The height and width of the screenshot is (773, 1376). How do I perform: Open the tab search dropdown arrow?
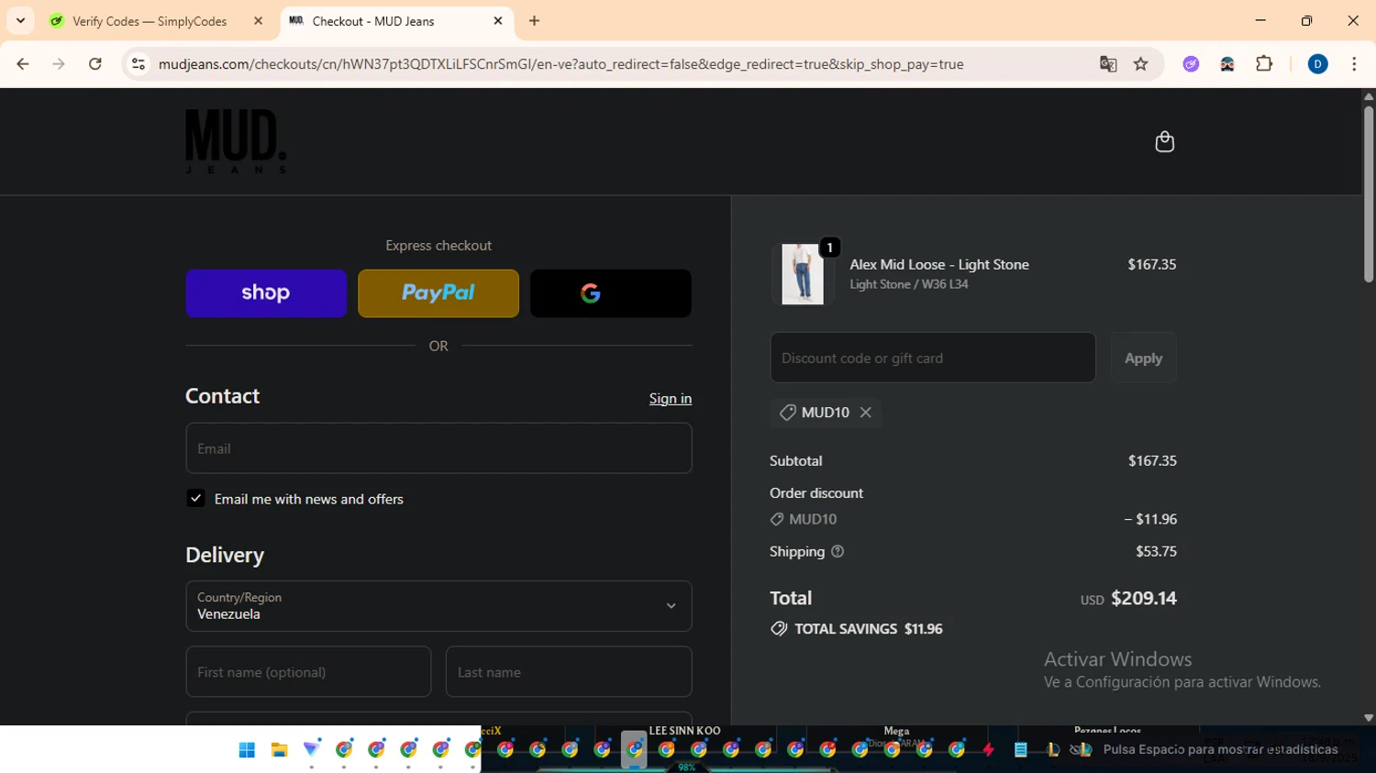(20, 20)
